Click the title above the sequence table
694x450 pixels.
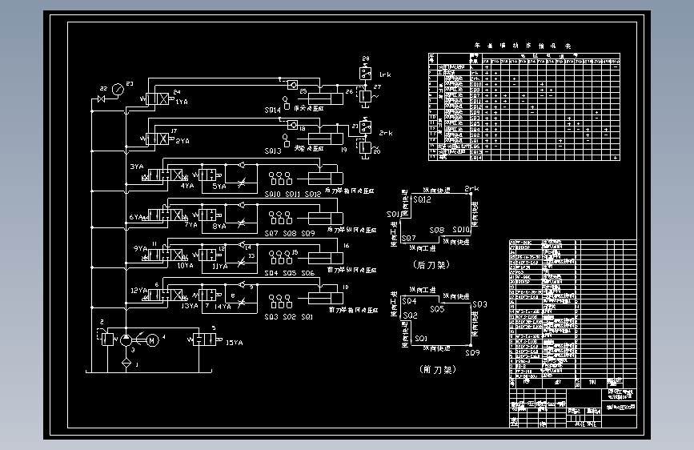(524, 46)
